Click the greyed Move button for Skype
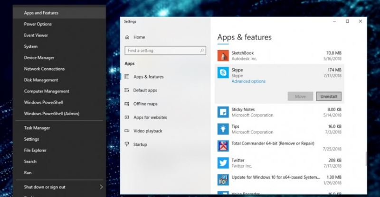 tap(300, 97)
